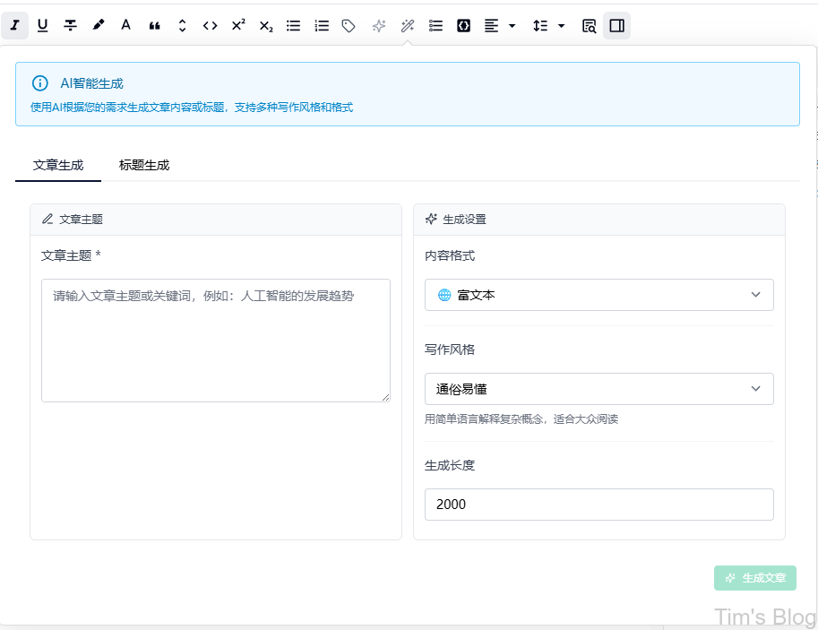This screenshot has height=630, width=818.
Task: Insert a bulleted list
Action: [x=293, y=25]
